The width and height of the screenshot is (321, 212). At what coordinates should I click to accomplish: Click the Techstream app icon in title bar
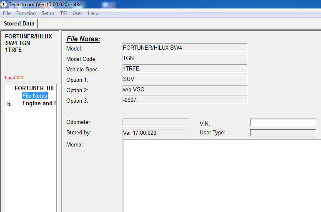tap(3, 4)
